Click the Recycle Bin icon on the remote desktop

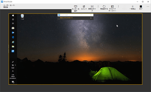pyautogui.click(x=22, y=17)
